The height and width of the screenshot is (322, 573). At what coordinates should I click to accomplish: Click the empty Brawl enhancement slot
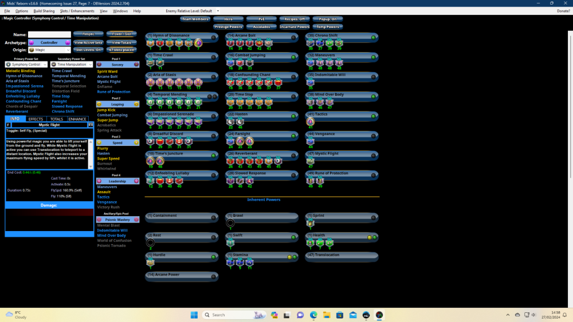[x=230, y=223]
